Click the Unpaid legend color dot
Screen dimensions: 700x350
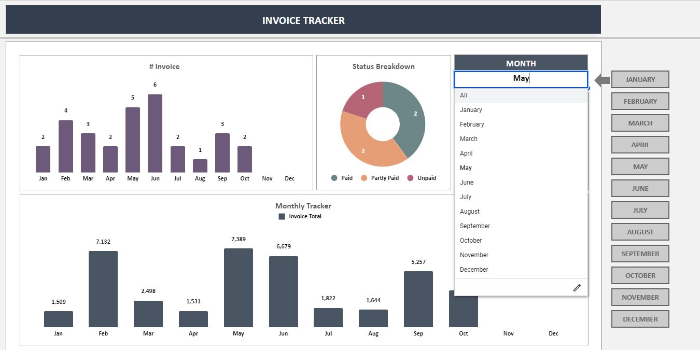410,178
